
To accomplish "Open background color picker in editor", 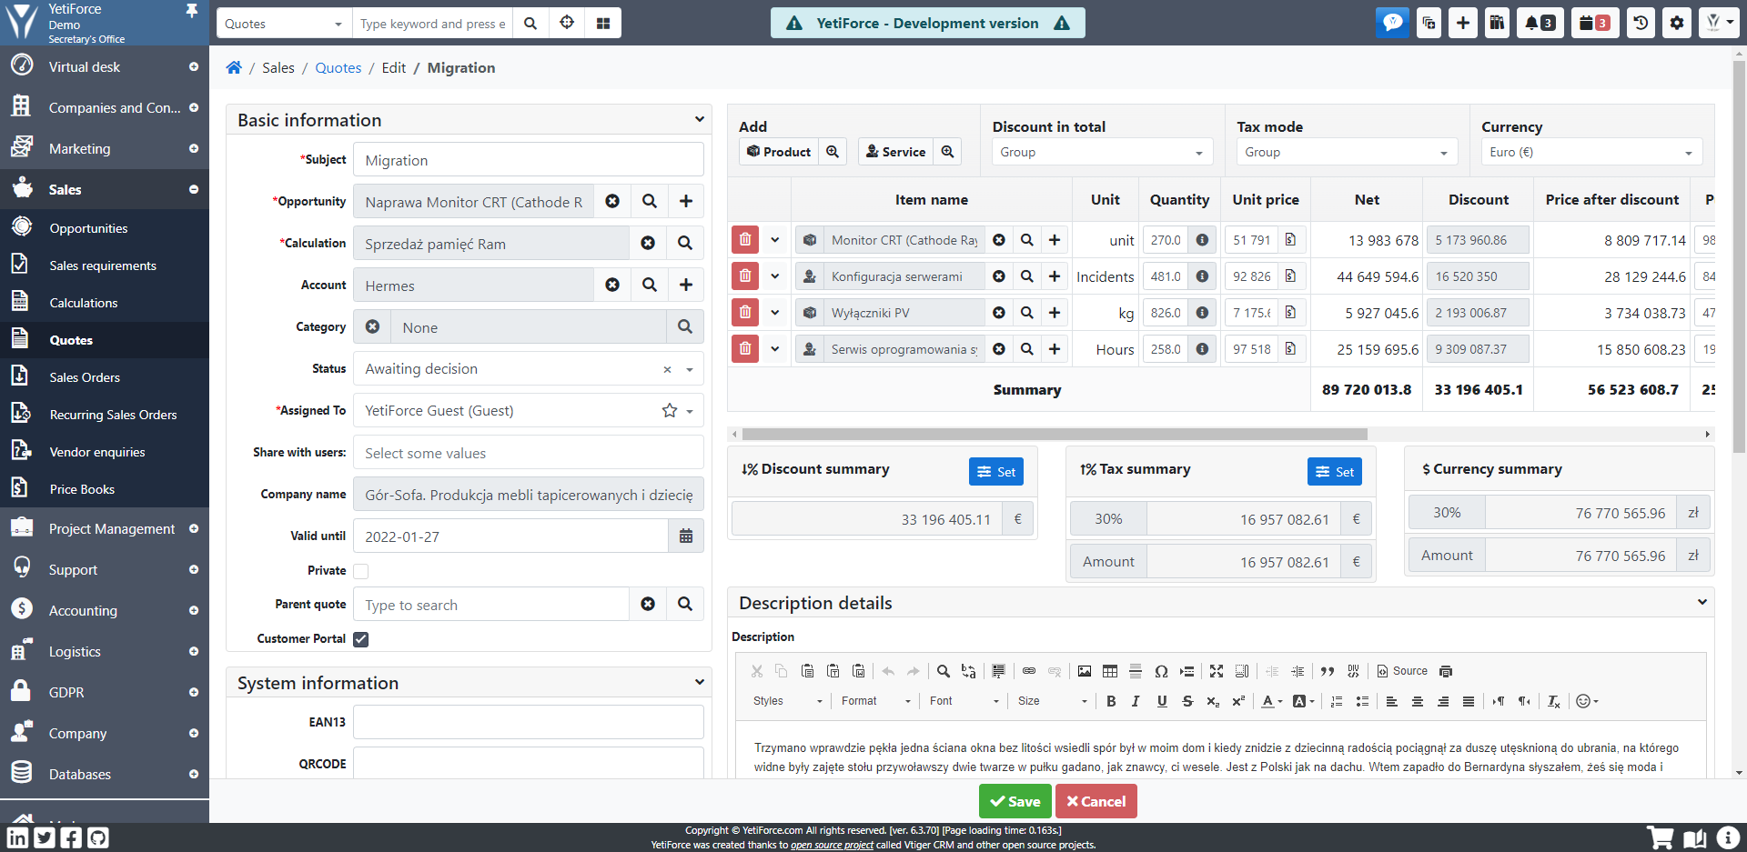I will pos(1303,701).
